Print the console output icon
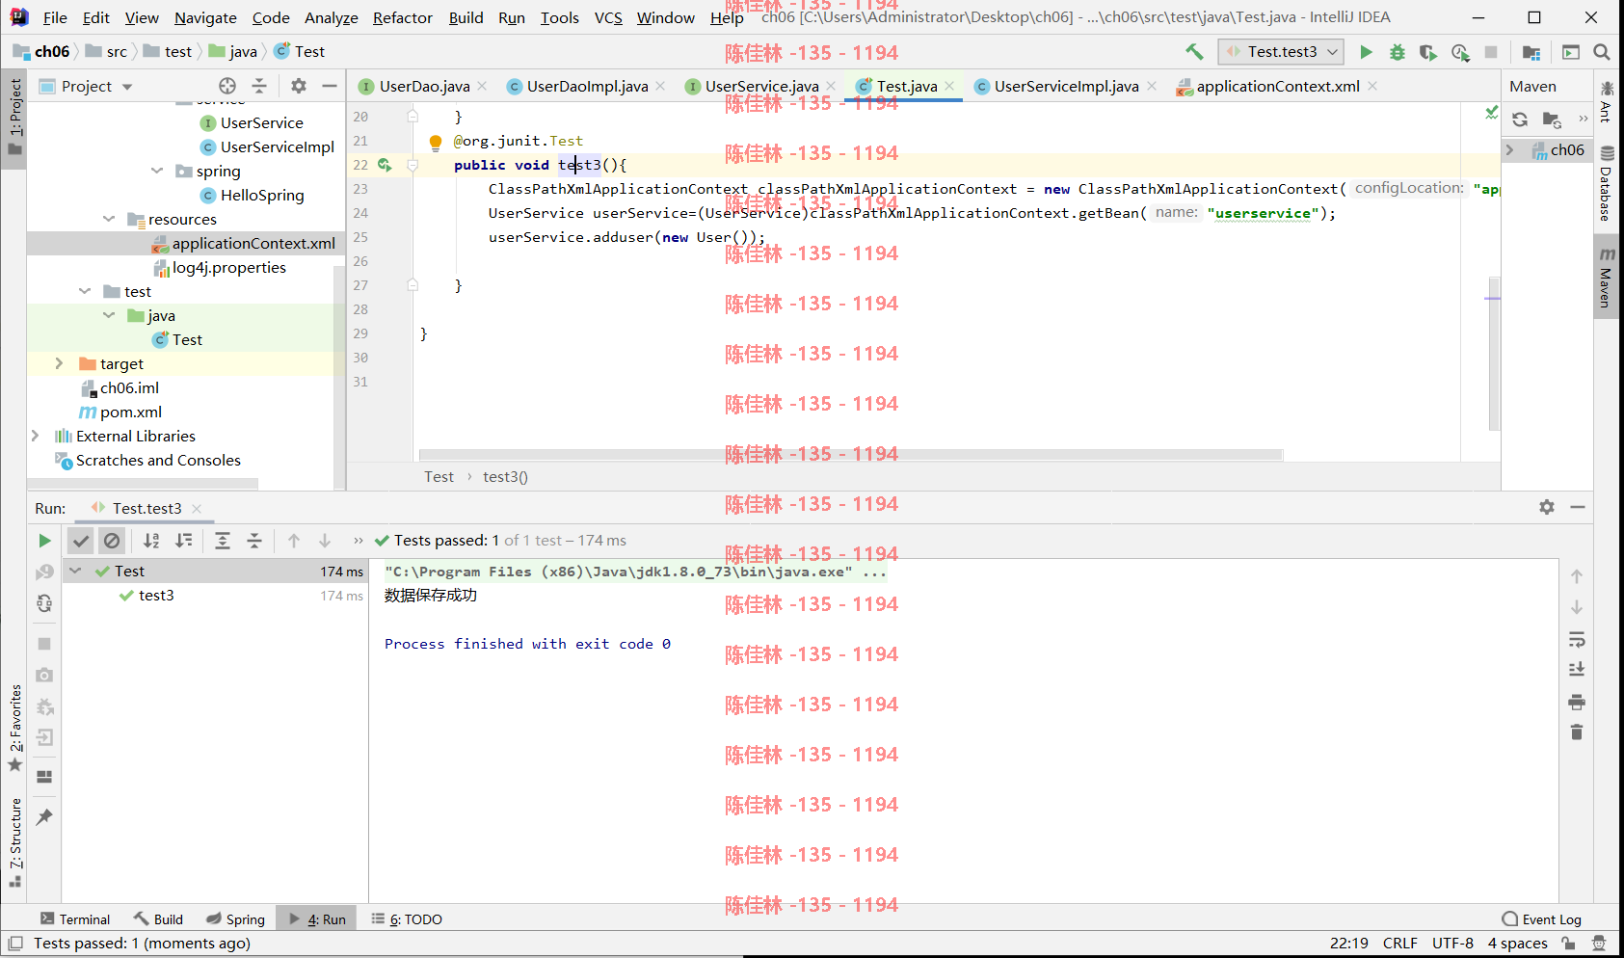This screenshot has height=958, width=1624. [x=1577, y=701]
